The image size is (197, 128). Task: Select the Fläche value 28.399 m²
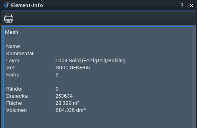[67, 103]
